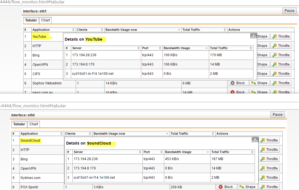This screenshot has height=190, width=299.
Task: Click 173.194.8.170 in SoundCloud details
Action: coord(85,168)
